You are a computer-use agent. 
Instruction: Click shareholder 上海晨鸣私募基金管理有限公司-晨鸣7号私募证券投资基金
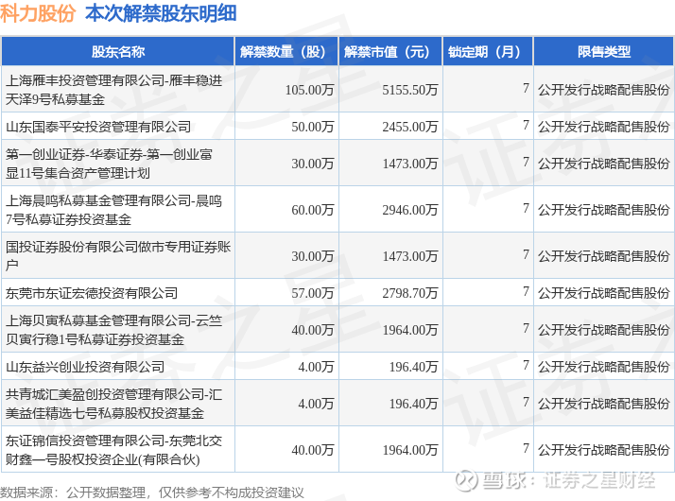tap(113, 210)
